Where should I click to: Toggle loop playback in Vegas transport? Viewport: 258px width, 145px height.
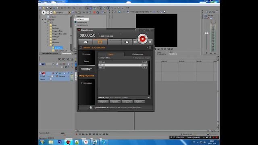click(80, 134)
